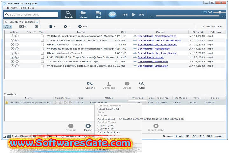Choose Pause Download in context menu

click(108, 109)
